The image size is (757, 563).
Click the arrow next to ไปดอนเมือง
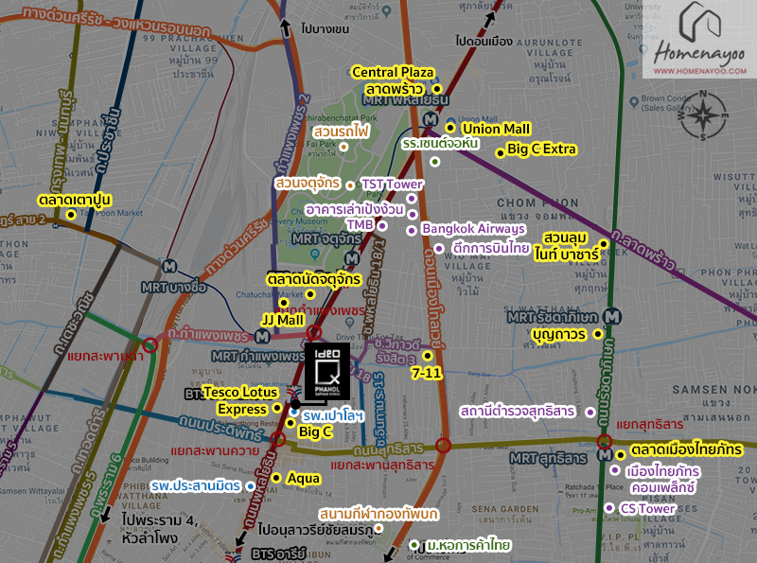(x=488, y=19)
